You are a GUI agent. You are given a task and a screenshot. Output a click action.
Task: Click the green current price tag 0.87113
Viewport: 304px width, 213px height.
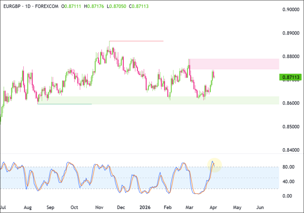[x=290, y=77]
